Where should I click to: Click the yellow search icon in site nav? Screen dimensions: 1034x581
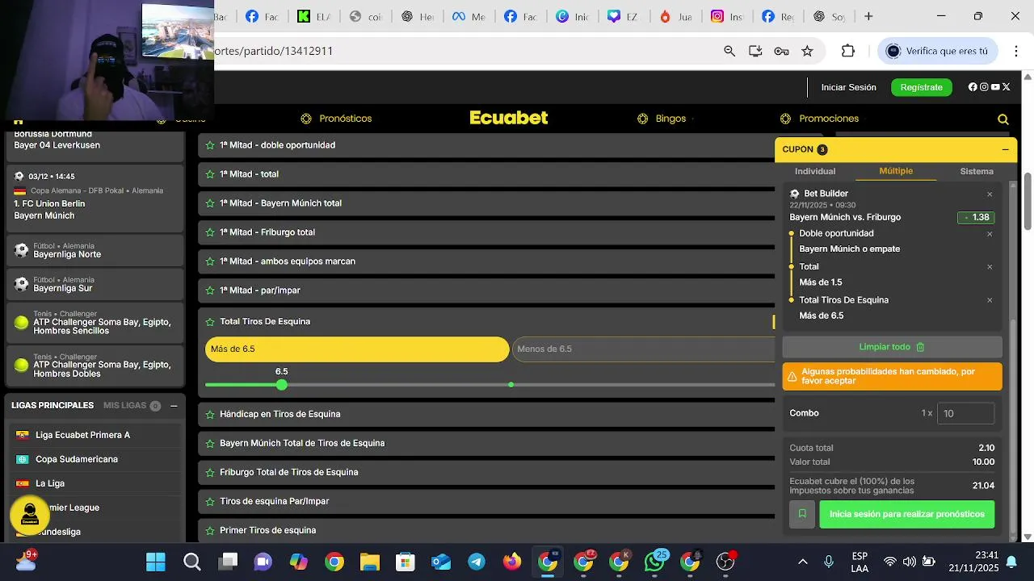click(x=1003, y=119)
